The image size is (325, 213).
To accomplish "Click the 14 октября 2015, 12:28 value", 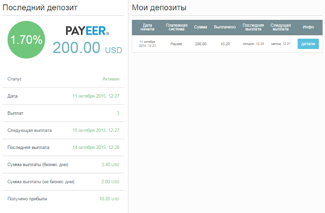I will [x=96, y=147].
